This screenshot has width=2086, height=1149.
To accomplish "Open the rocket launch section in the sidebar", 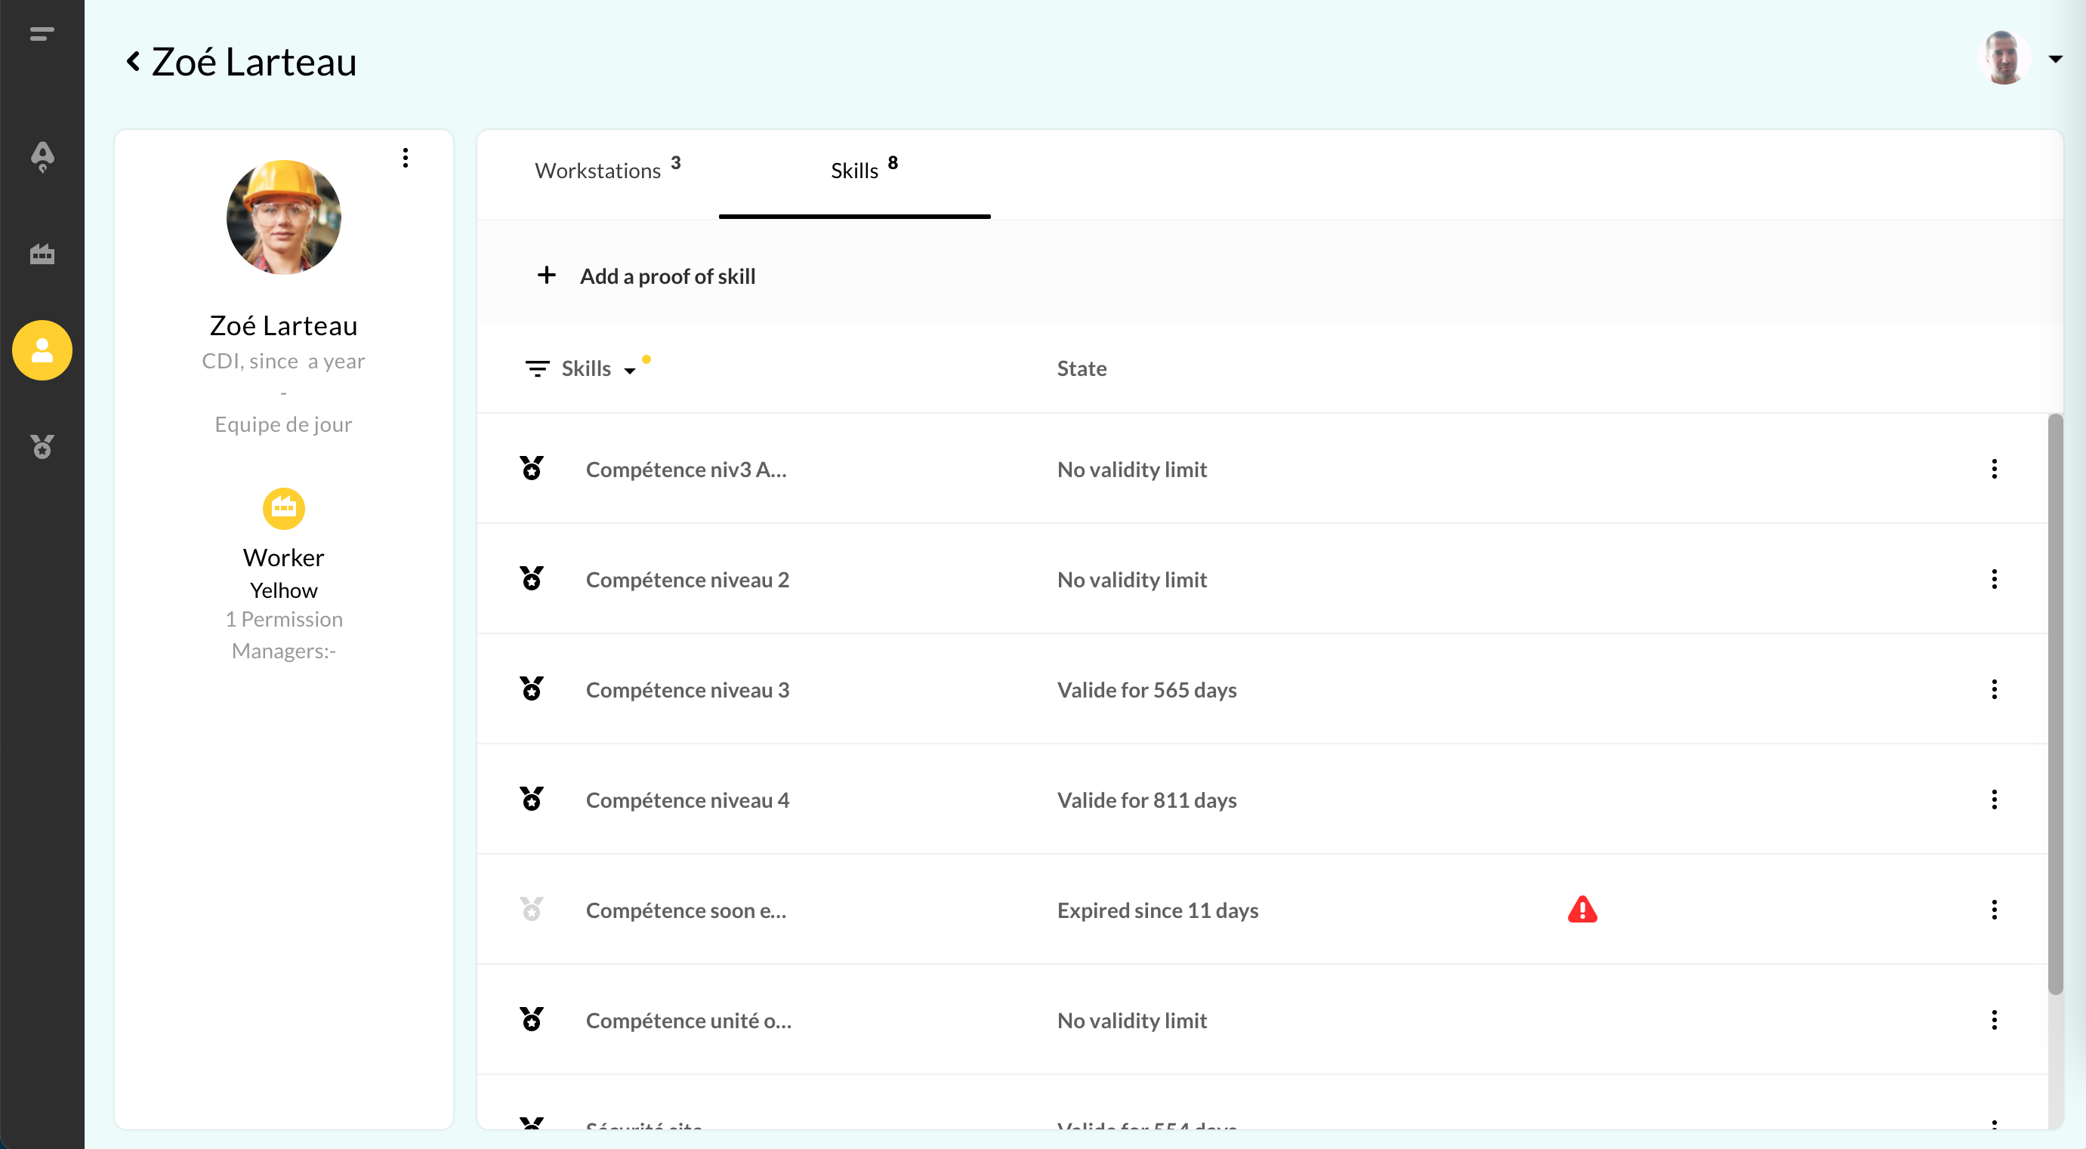I will [42, 156].
